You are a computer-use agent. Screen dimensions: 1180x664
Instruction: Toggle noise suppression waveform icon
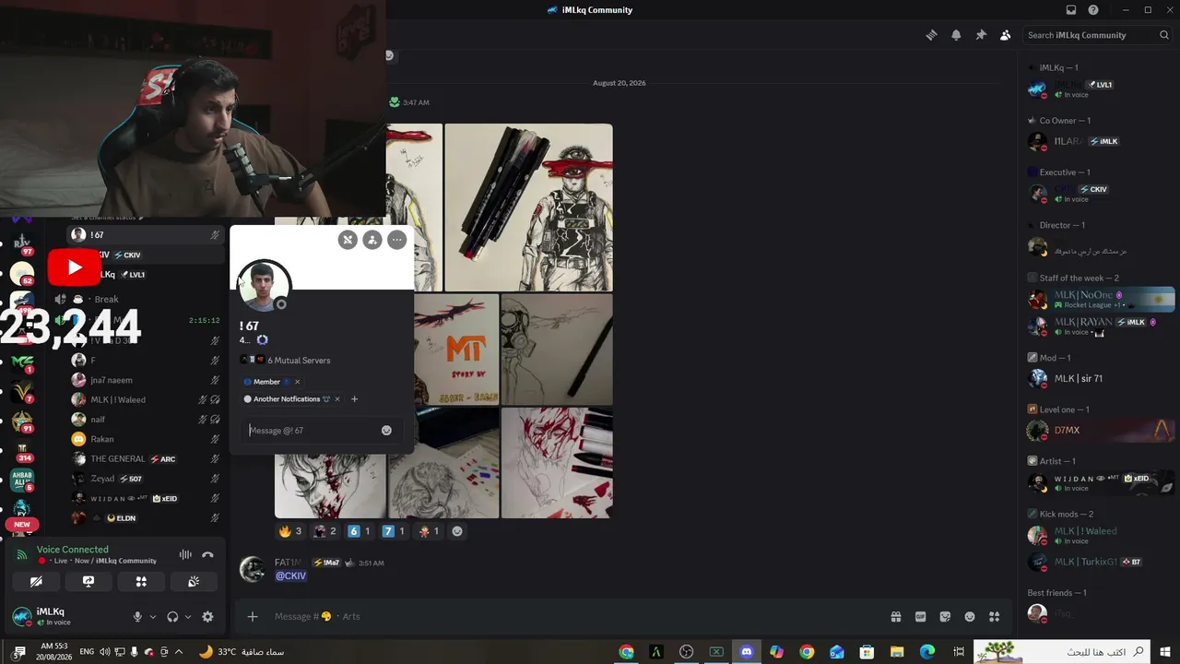coord(185,554)
